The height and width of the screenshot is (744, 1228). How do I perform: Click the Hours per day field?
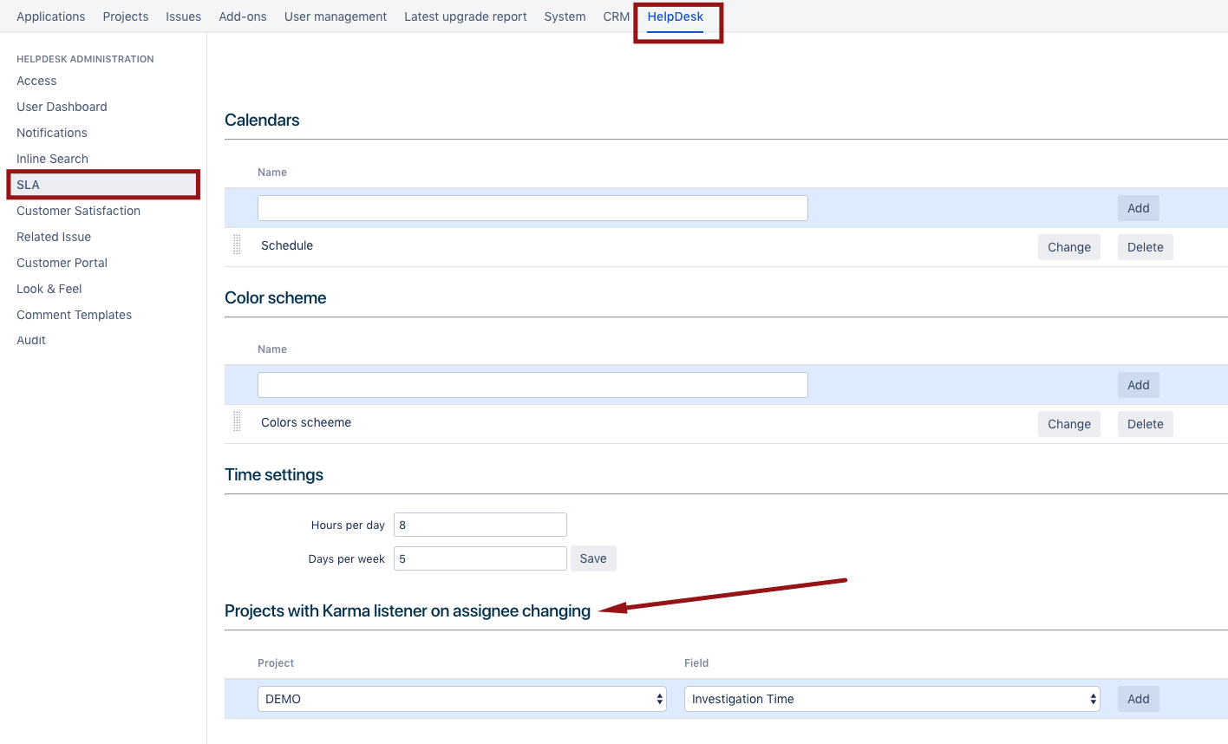(x=480, y=525)
